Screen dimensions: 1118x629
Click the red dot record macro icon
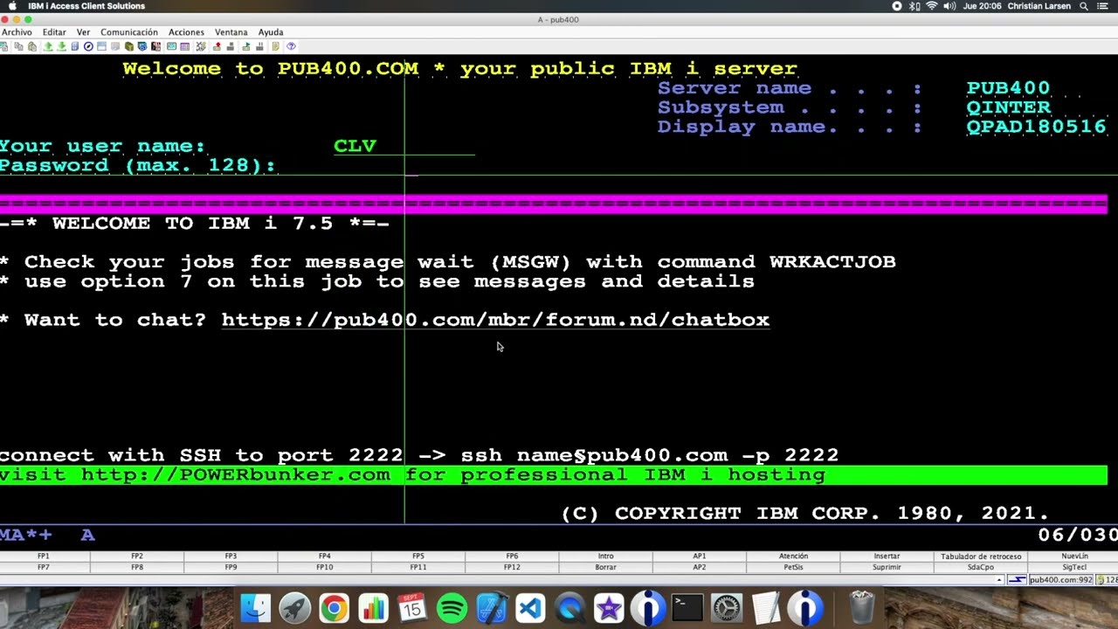tap(217, 46)
